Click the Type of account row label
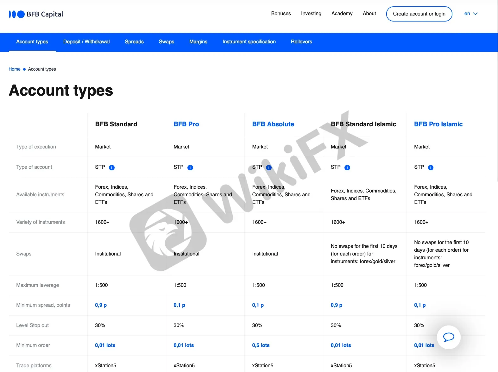Screen dimensions: 498x372 click(x=34, y=167)
